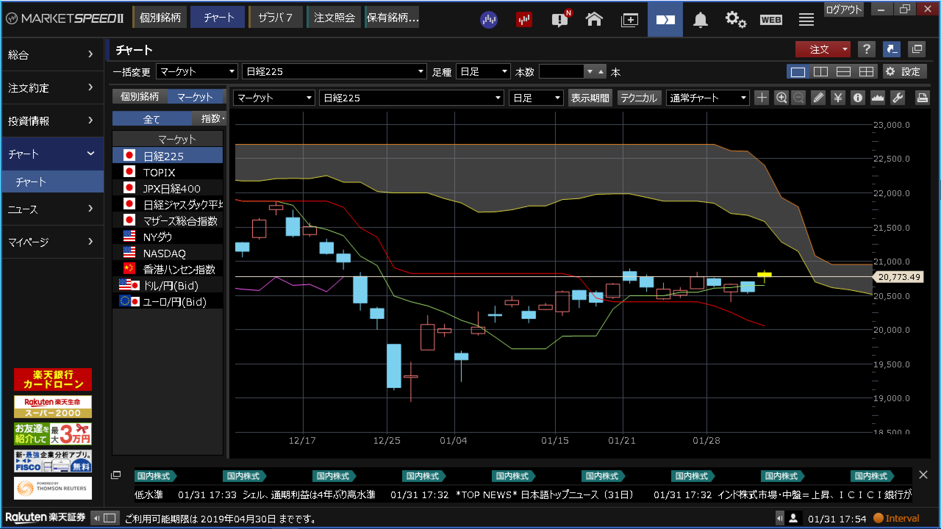Open the help question mark icon
The width and height of the screenshot is (941, 529).
[x=867, y=49]
